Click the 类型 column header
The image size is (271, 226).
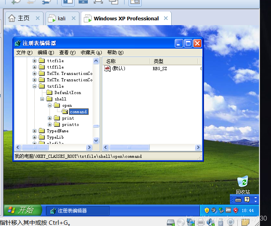(x=174, y=61)
